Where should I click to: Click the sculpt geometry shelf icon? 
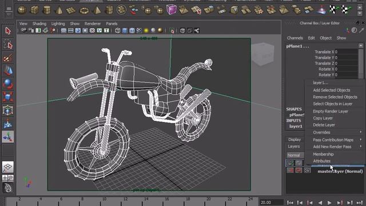321,10
